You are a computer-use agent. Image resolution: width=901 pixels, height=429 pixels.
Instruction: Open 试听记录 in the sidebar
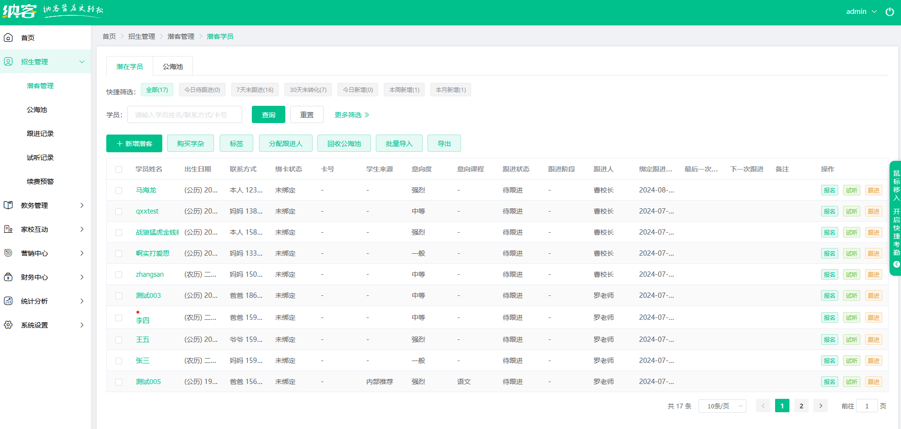pos(40,158)
